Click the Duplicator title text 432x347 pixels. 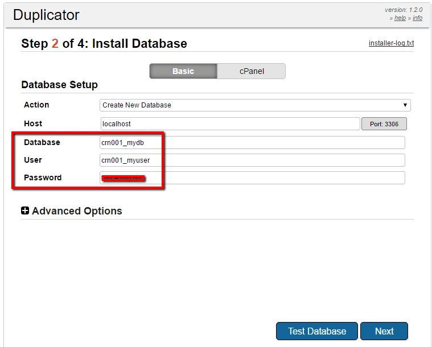coord(46,15)
